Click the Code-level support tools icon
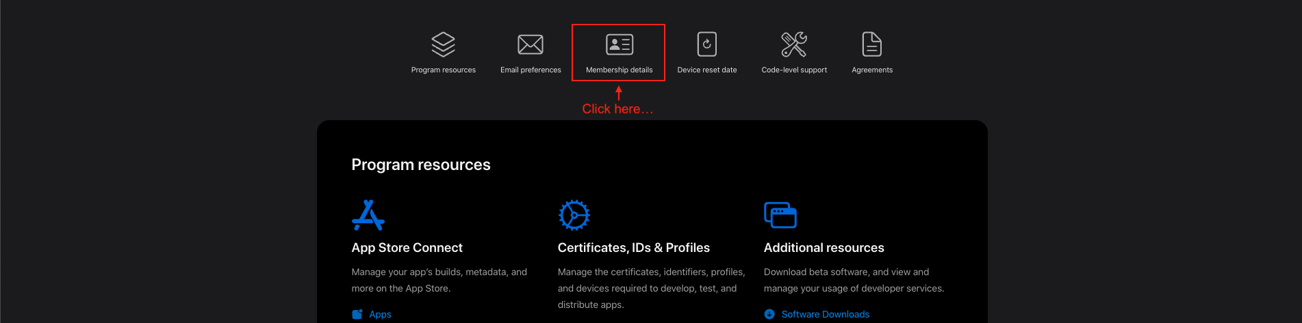 point(794,44)
